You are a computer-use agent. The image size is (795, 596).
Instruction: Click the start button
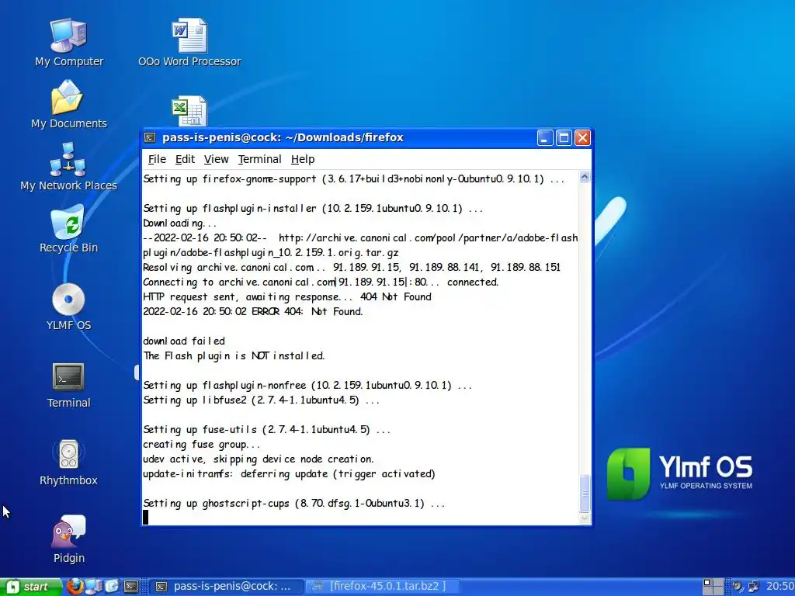tap(31, 587)
